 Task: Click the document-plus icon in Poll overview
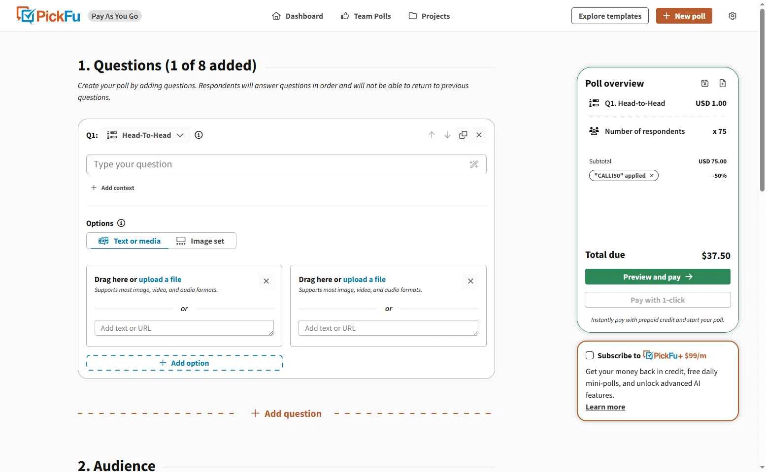coord(723,83)
